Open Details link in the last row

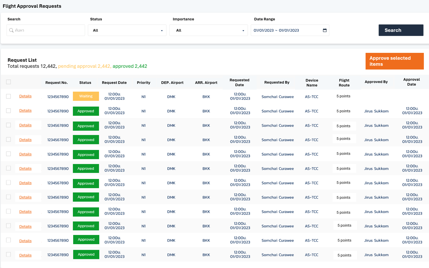coord(25,255)
